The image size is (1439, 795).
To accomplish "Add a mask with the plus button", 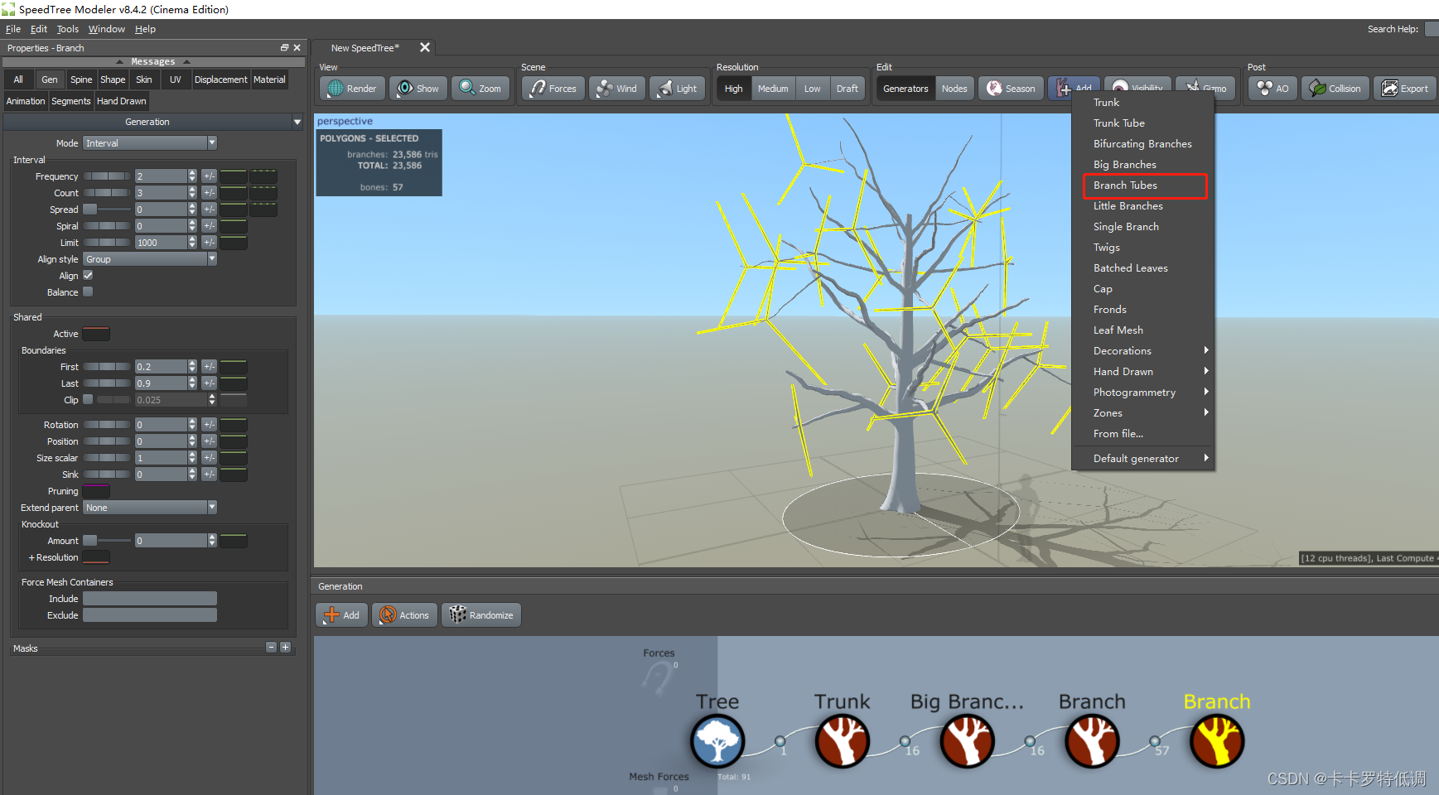I will click(x=286, y=648).
